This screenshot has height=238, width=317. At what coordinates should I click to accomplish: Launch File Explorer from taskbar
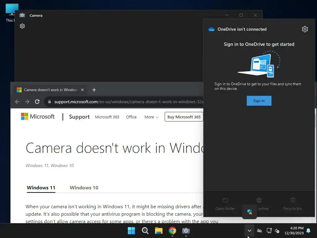[159, 231]
